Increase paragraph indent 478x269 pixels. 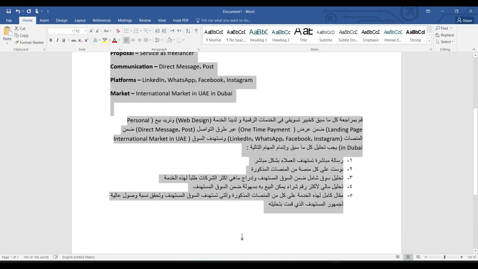click(164, 31)
